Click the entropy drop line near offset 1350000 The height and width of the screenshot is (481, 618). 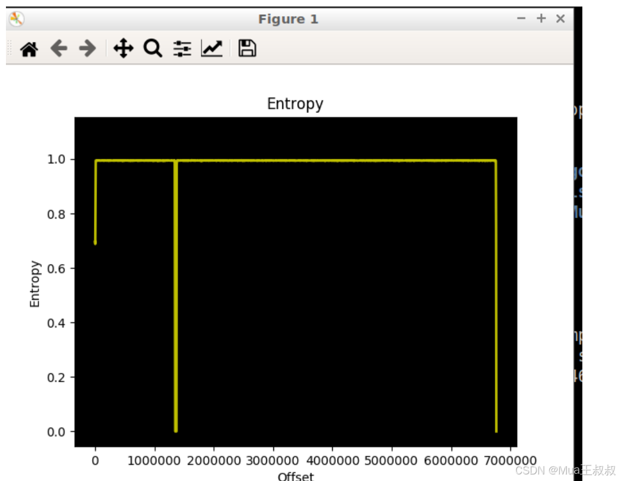click(175, 295)
